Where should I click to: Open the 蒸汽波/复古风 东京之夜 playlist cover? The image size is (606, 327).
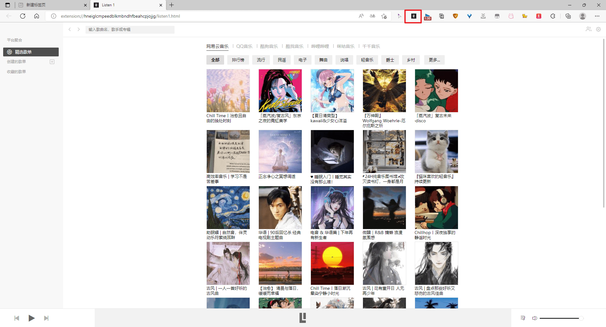click(x=280, y=91)
